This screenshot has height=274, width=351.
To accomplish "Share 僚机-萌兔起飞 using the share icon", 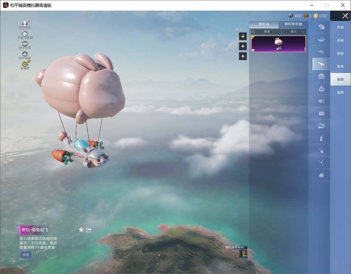I will tap(89, 230).
